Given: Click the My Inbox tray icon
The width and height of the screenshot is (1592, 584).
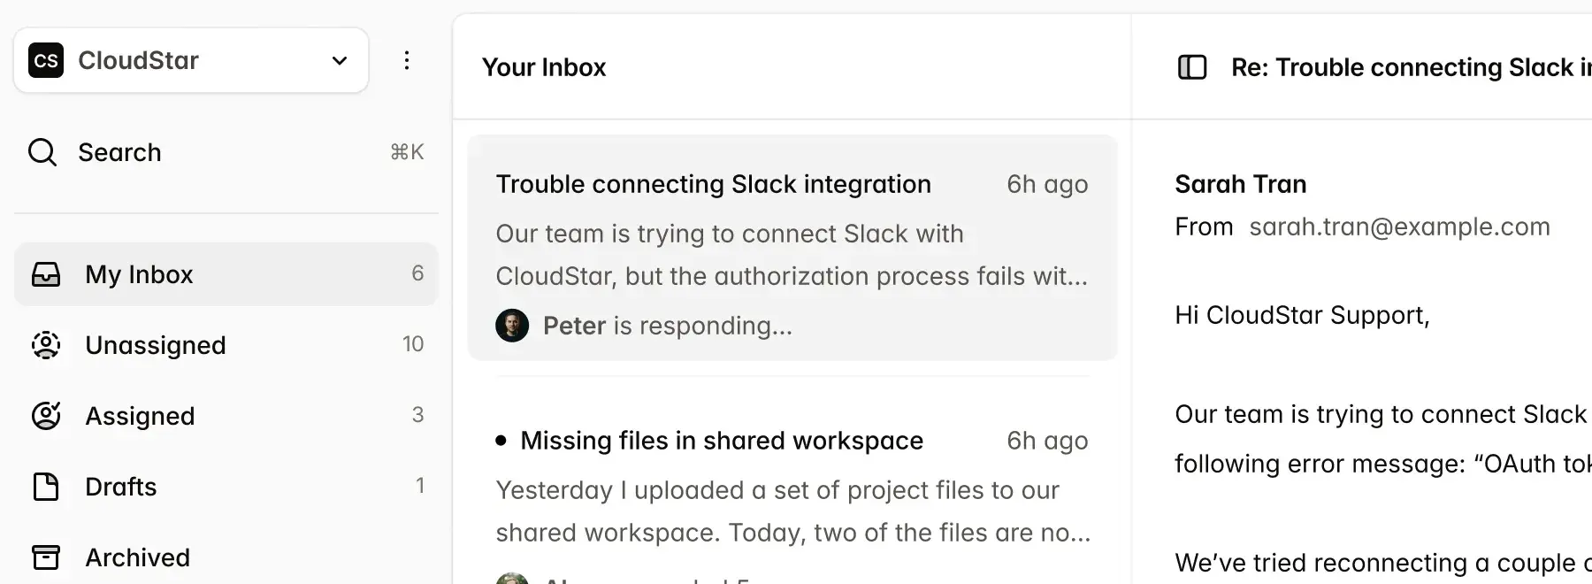Looking at the screenshot, I should tap(46, 274).
